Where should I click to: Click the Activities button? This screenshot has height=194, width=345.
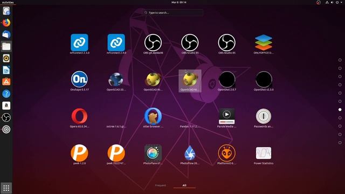coord(8,2)
